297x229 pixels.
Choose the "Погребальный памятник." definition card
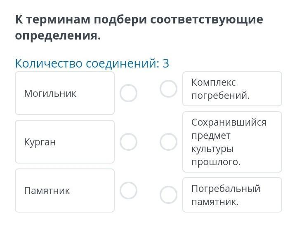232,195
